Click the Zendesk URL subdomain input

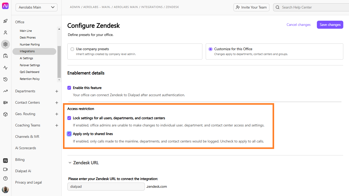coord(106,186)
